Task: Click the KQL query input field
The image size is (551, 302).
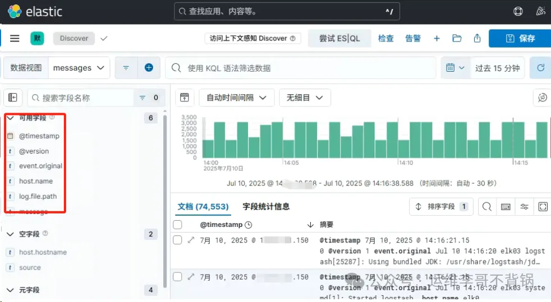Action: [303, 68]
